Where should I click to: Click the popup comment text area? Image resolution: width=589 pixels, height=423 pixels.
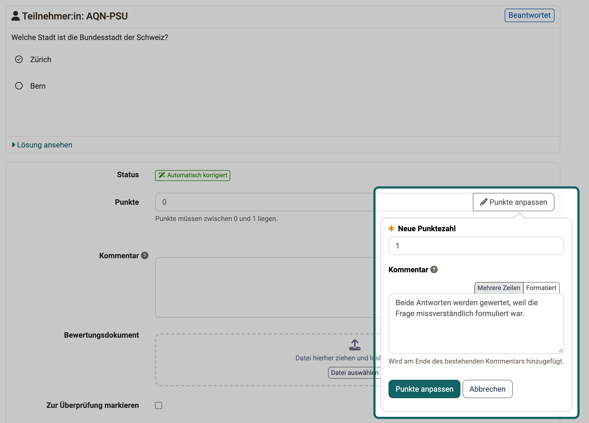pyautogui.click(x=476, y=324)
